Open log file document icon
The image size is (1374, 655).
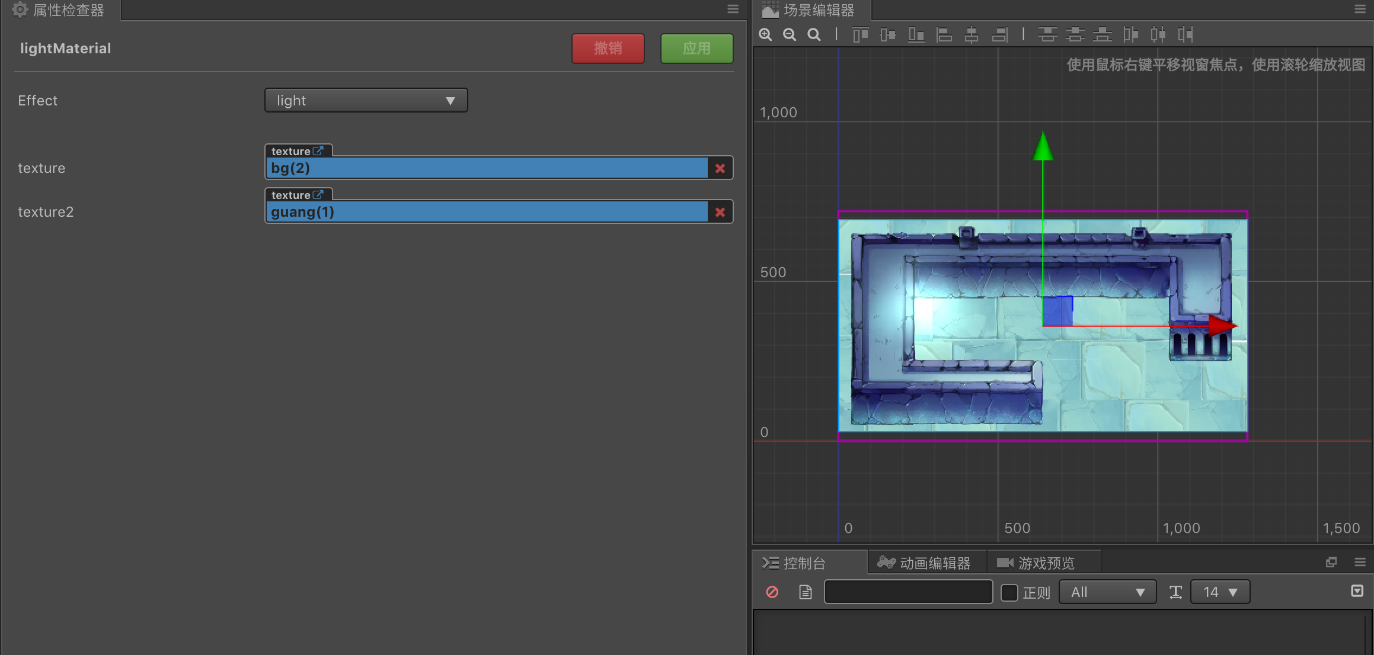(x=805, y=592)
